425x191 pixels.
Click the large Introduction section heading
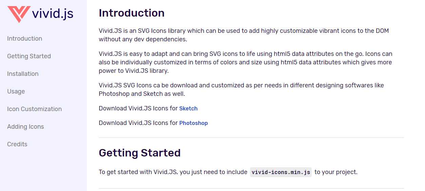click(x=132, y=13)
